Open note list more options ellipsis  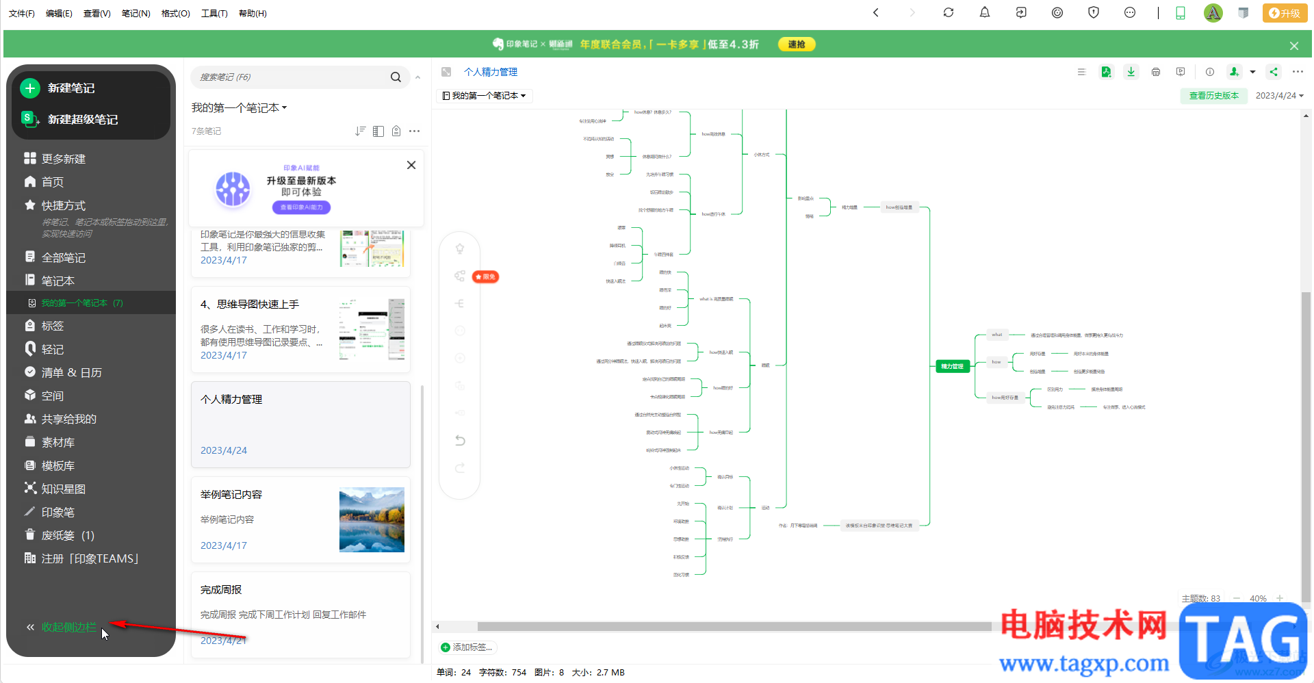tap(414, 131)
